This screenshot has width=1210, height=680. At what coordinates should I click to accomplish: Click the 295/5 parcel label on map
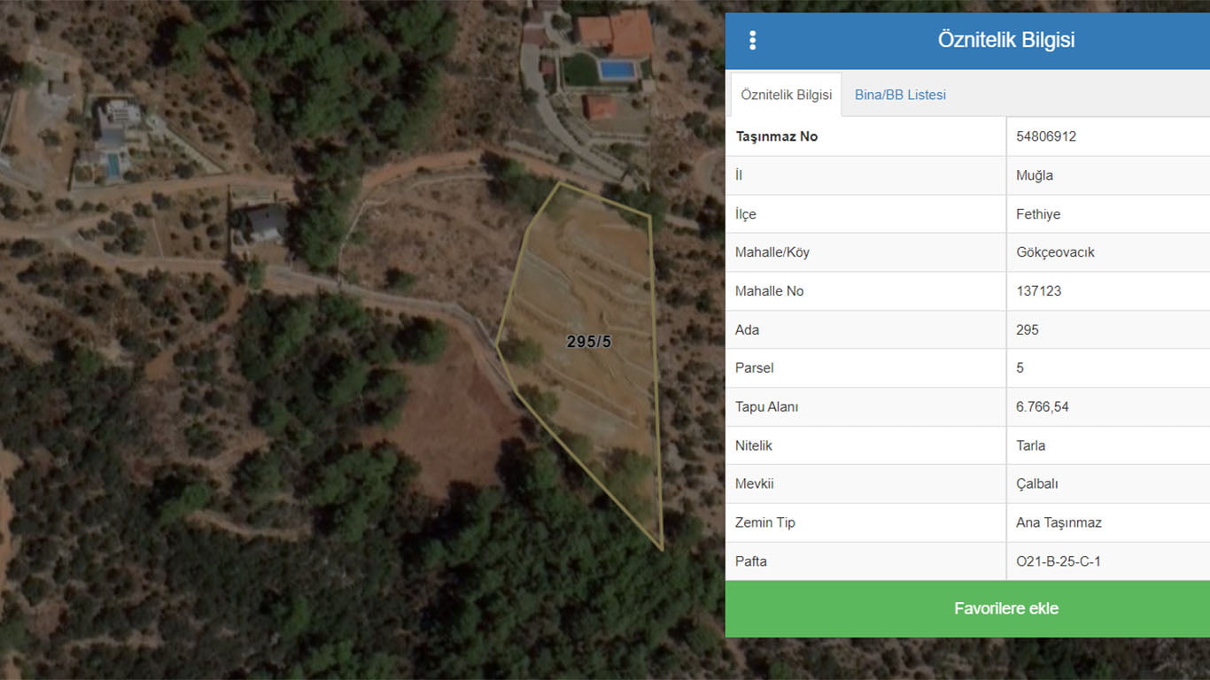pos(589,342)
